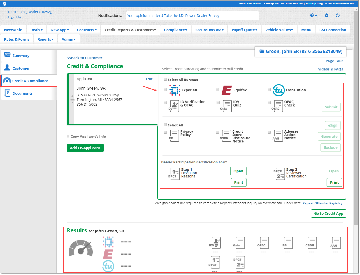
Task: Select Customer in the sidebar
Action: click(29, 68)
